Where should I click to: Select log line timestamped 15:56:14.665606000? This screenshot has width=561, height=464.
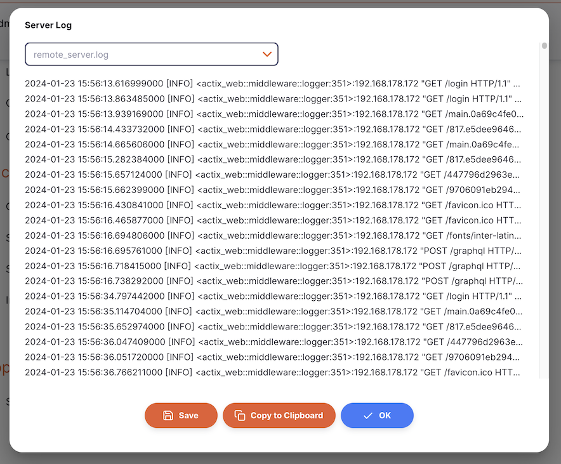pos(272,145)
